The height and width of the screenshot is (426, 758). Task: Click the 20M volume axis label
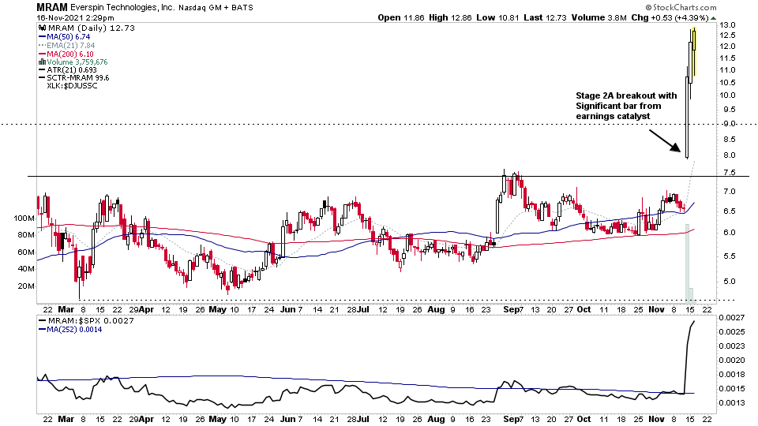pyautogui.click(x=26, y=286)
